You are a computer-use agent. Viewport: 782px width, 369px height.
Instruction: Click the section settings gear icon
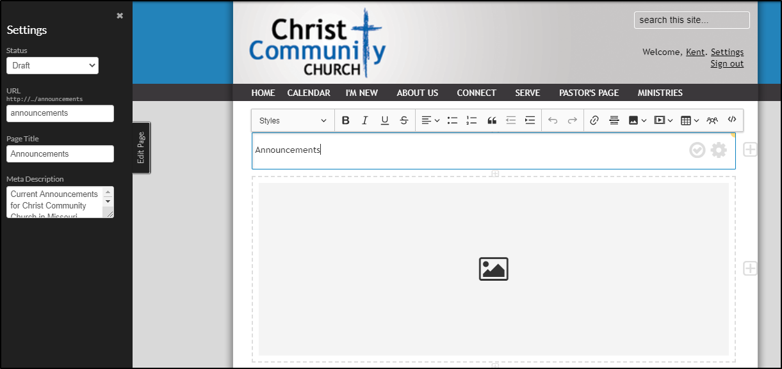pyautogui.click(x=719, y=150)
